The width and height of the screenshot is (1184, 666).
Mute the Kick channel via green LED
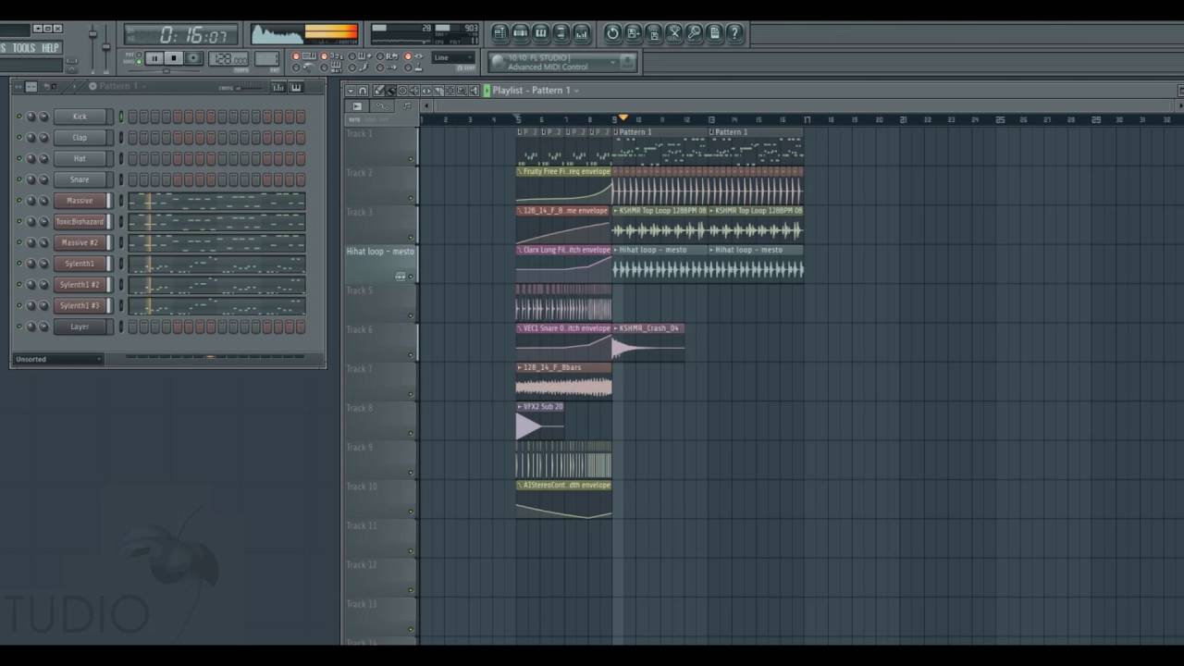click(18, 117)
